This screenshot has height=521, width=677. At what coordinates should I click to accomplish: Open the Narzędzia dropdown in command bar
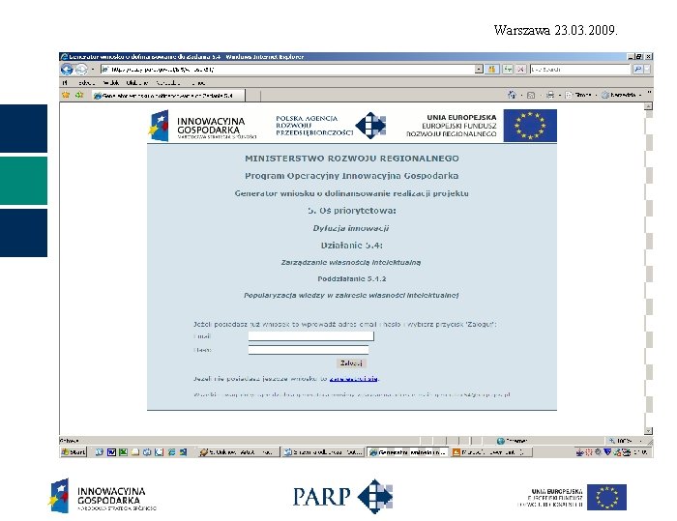pyautogui.click(x=621, y=95)
